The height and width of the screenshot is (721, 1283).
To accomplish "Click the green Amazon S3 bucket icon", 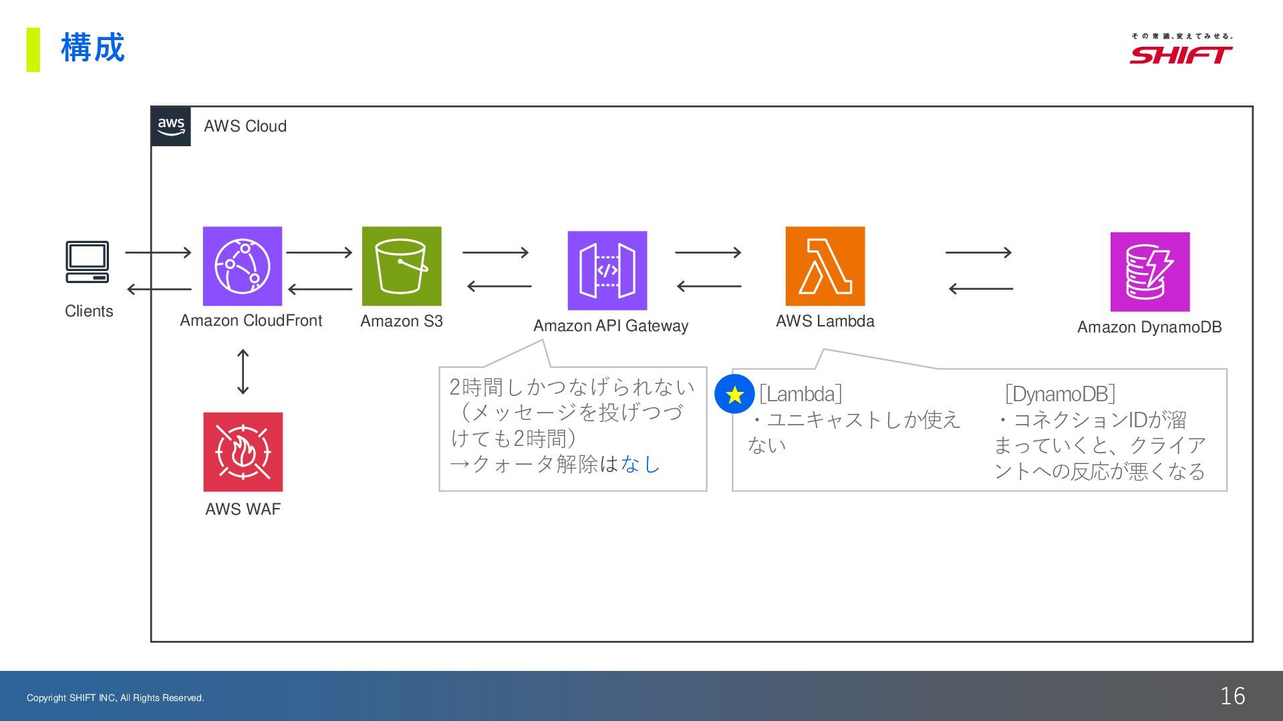I will (401, 266).
